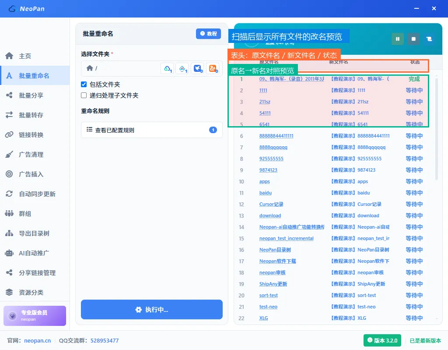The width and height of the screenshot is (448, 350).
Task: Click new name 【教程演示】XLG
Action: pos(349,318)
